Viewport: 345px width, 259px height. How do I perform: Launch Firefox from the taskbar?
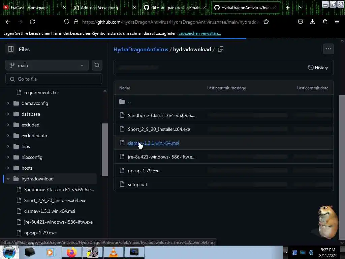click(x=72, y=252)
